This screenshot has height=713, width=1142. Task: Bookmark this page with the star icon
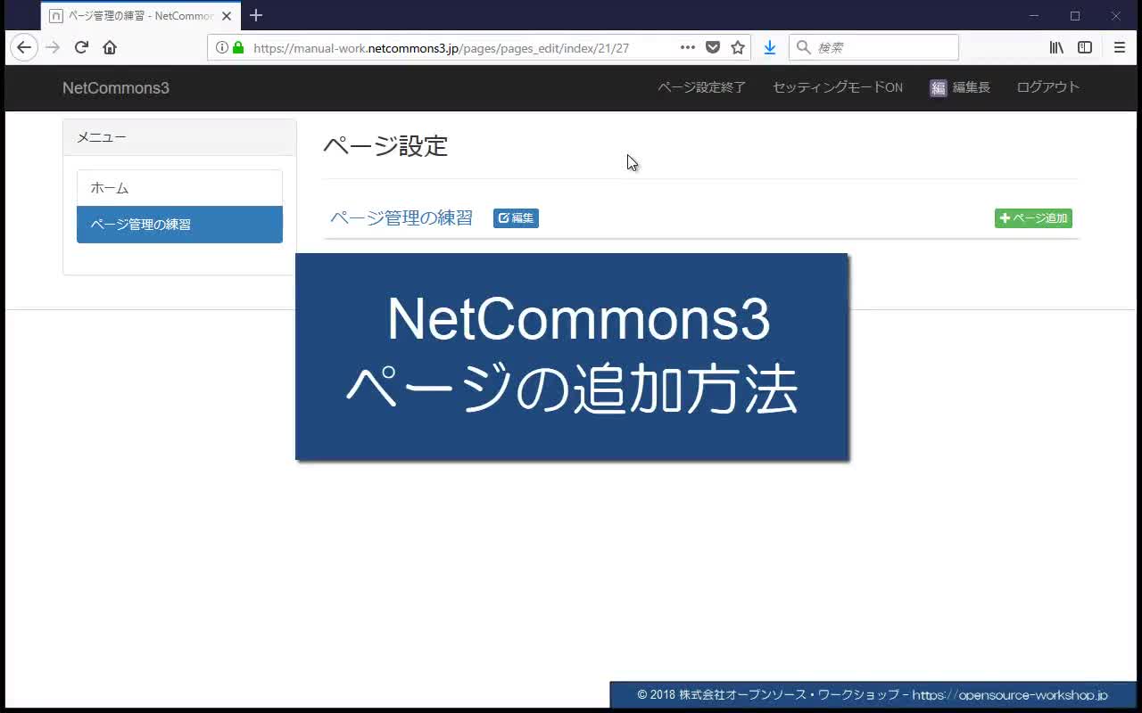tap(738, 47)
